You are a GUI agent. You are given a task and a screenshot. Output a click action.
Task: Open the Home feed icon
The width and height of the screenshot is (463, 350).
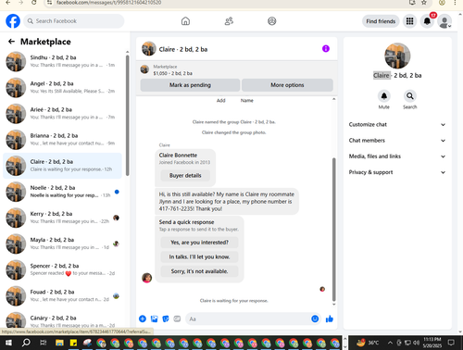coord(185,21)
